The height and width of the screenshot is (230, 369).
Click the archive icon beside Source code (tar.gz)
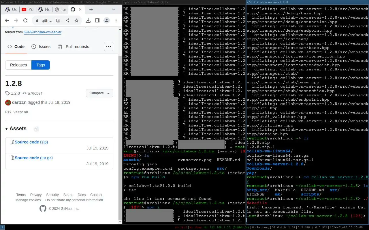12,158
